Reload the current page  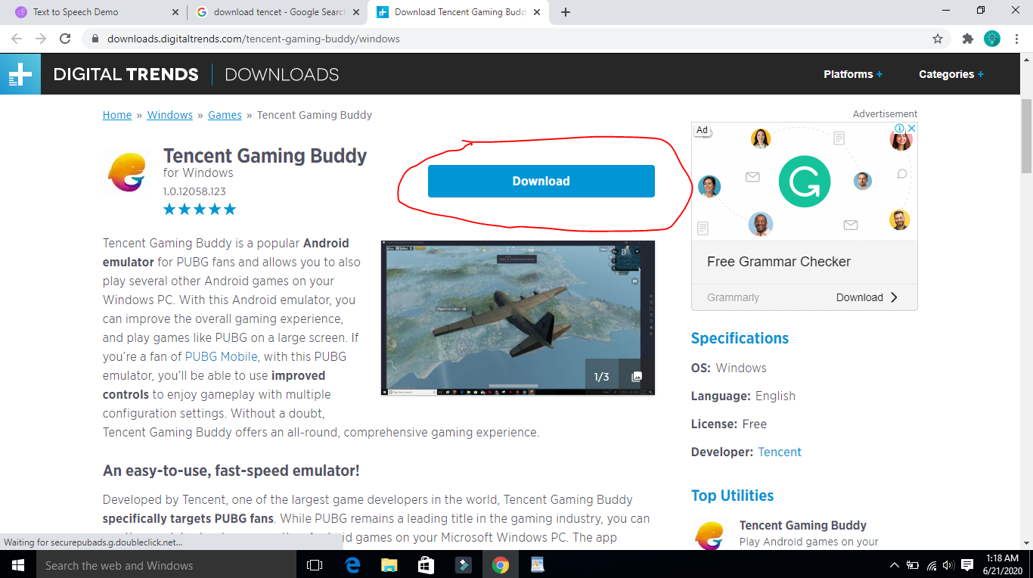[x=65, y=39]
